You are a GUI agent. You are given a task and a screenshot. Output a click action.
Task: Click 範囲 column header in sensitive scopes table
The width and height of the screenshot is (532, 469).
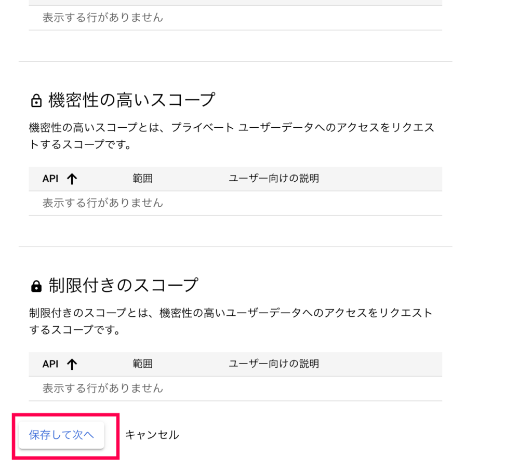(143, 179)
